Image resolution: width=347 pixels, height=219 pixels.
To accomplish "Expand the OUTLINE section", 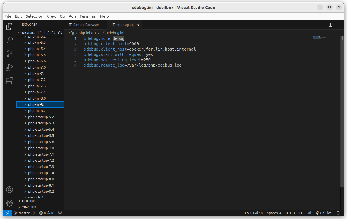I will 28,201.
